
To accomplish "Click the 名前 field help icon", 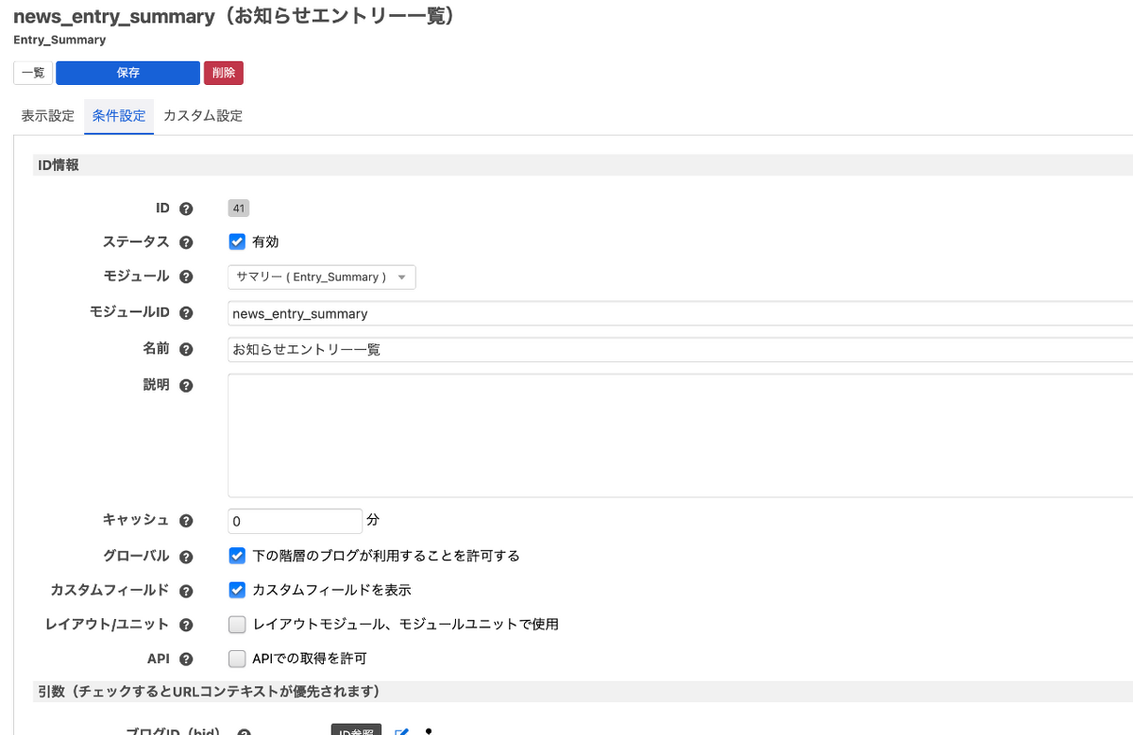I will point(185,347).
